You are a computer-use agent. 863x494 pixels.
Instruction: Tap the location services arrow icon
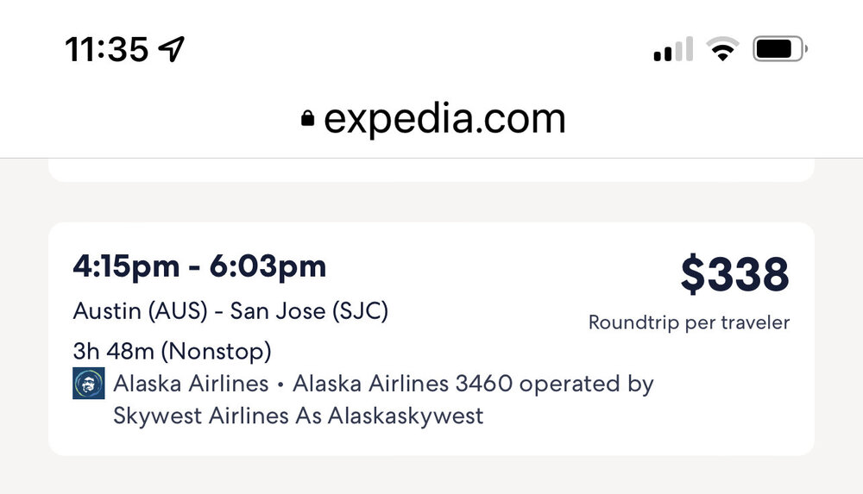pos(172,50)
